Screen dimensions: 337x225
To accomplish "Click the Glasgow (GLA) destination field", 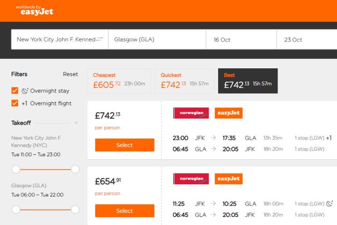I will (x=157, y=40).
